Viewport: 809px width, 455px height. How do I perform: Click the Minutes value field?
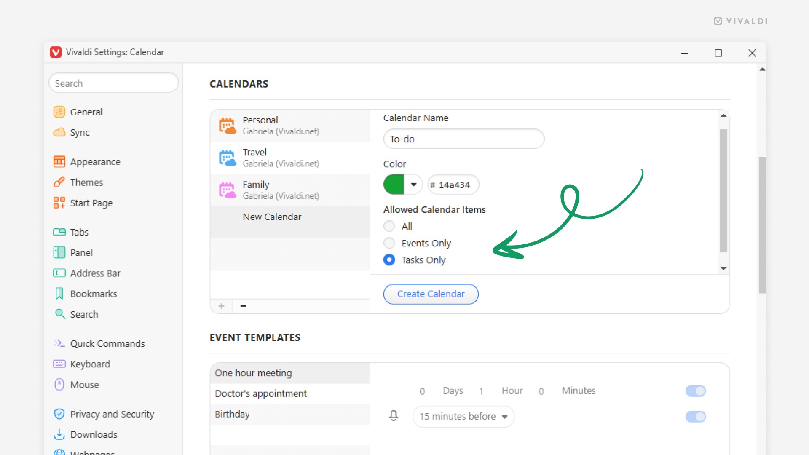541,391
